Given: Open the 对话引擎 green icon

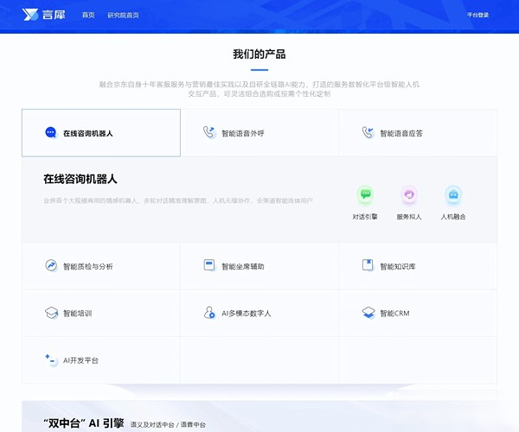Looking at the screenshot, I should click(x=365, y=195).
